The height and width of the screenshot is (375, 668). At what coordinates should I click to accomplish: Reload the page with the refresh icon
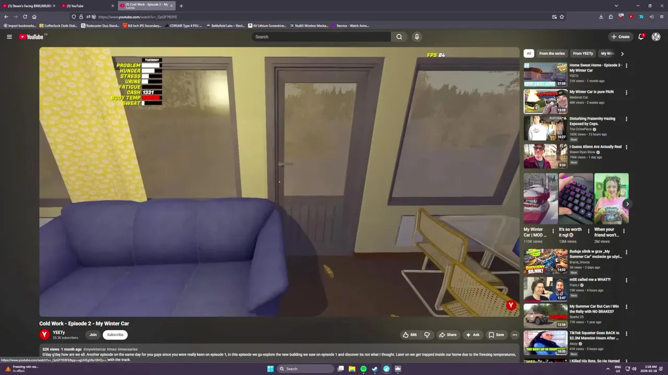coord(25,17)
